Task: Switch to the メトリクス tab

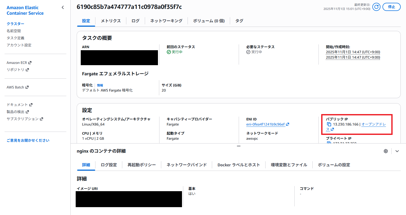Action: (x=111, y=21)
